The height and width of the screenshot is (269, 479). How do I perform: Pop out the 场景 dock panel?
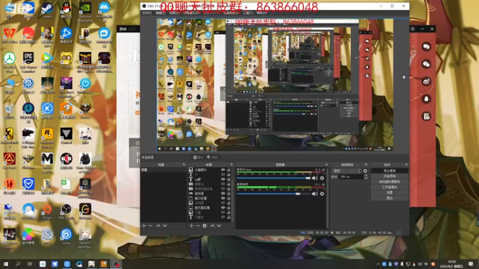point(184,165)
